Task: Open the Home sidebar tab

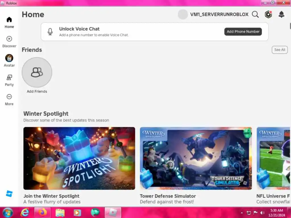Action: pyautogui.click(x=9, y=22)
